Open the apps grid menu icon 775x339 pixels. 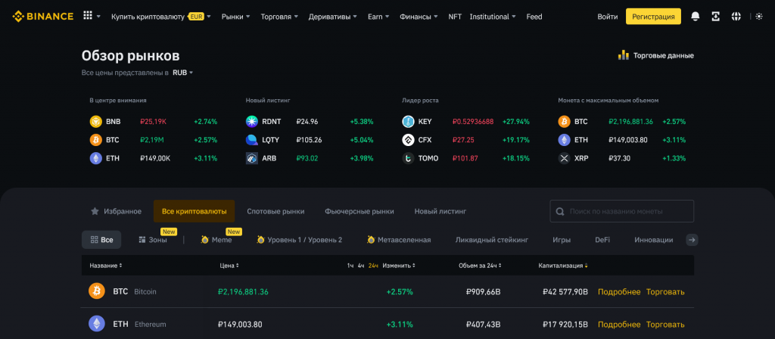tap(88, 16)
